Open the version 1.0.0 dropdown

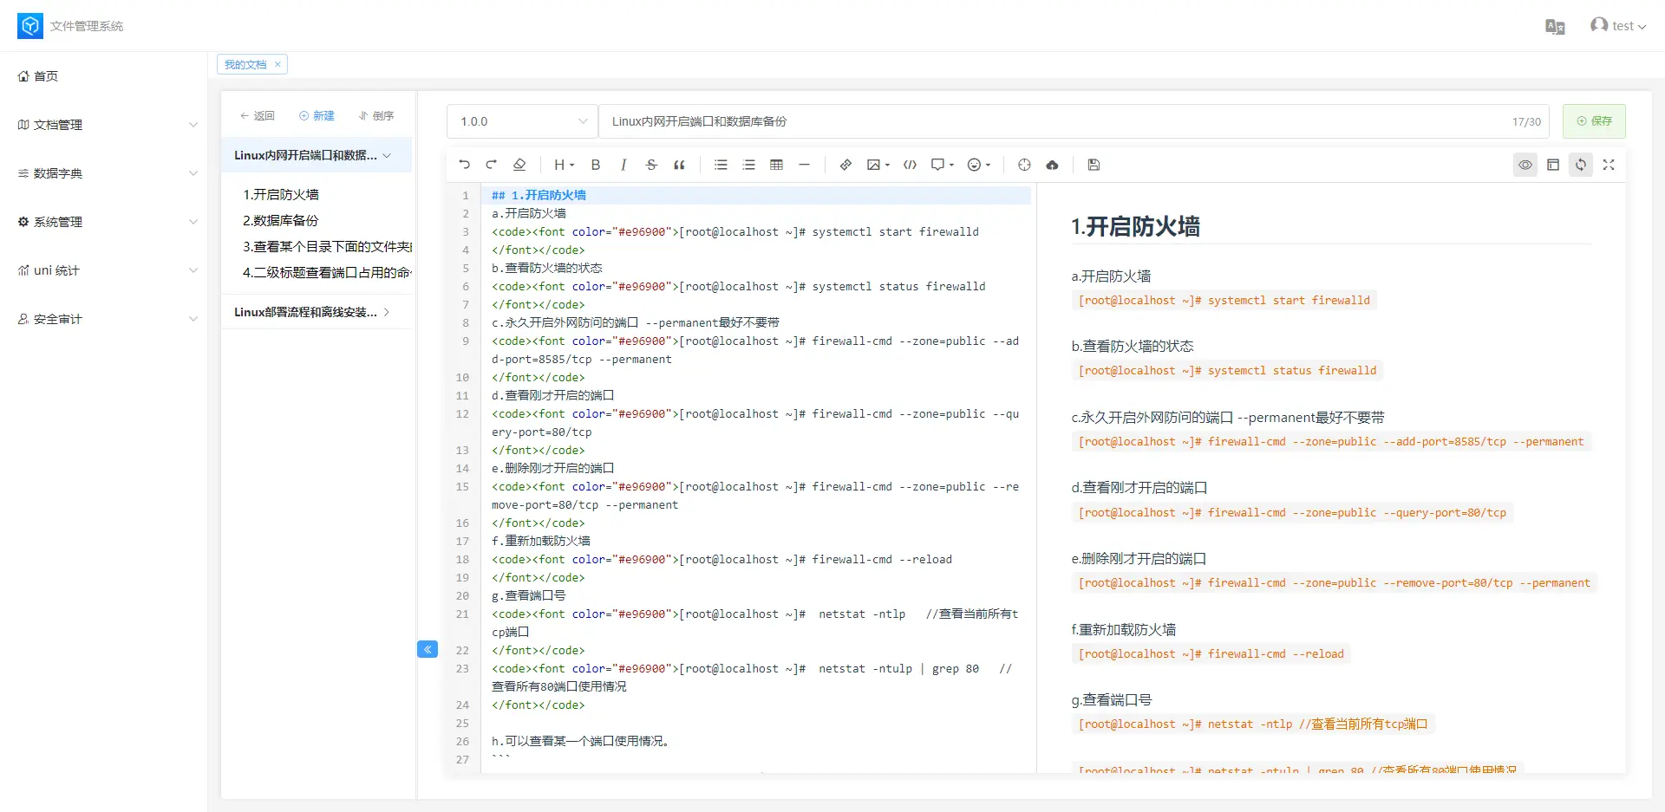(x=522, y=121)
